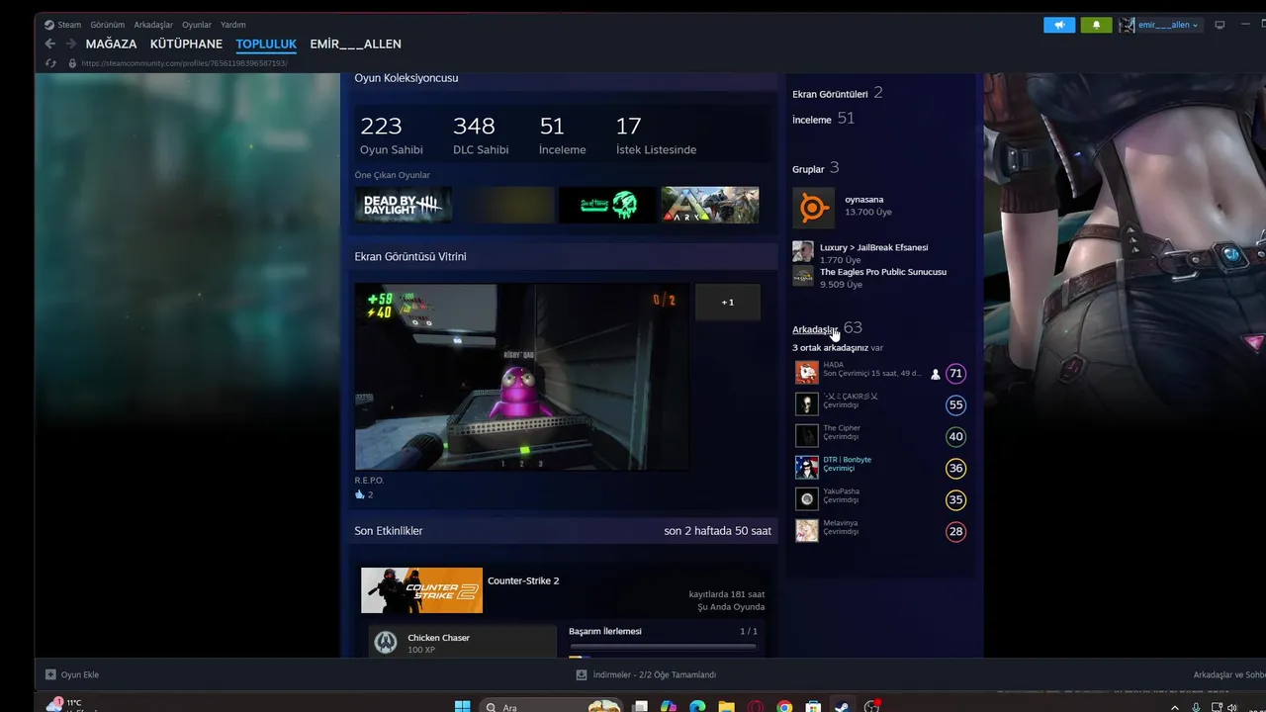Click the browser back arrow
The image size is (1266, 712).
(x=49, y=44)
